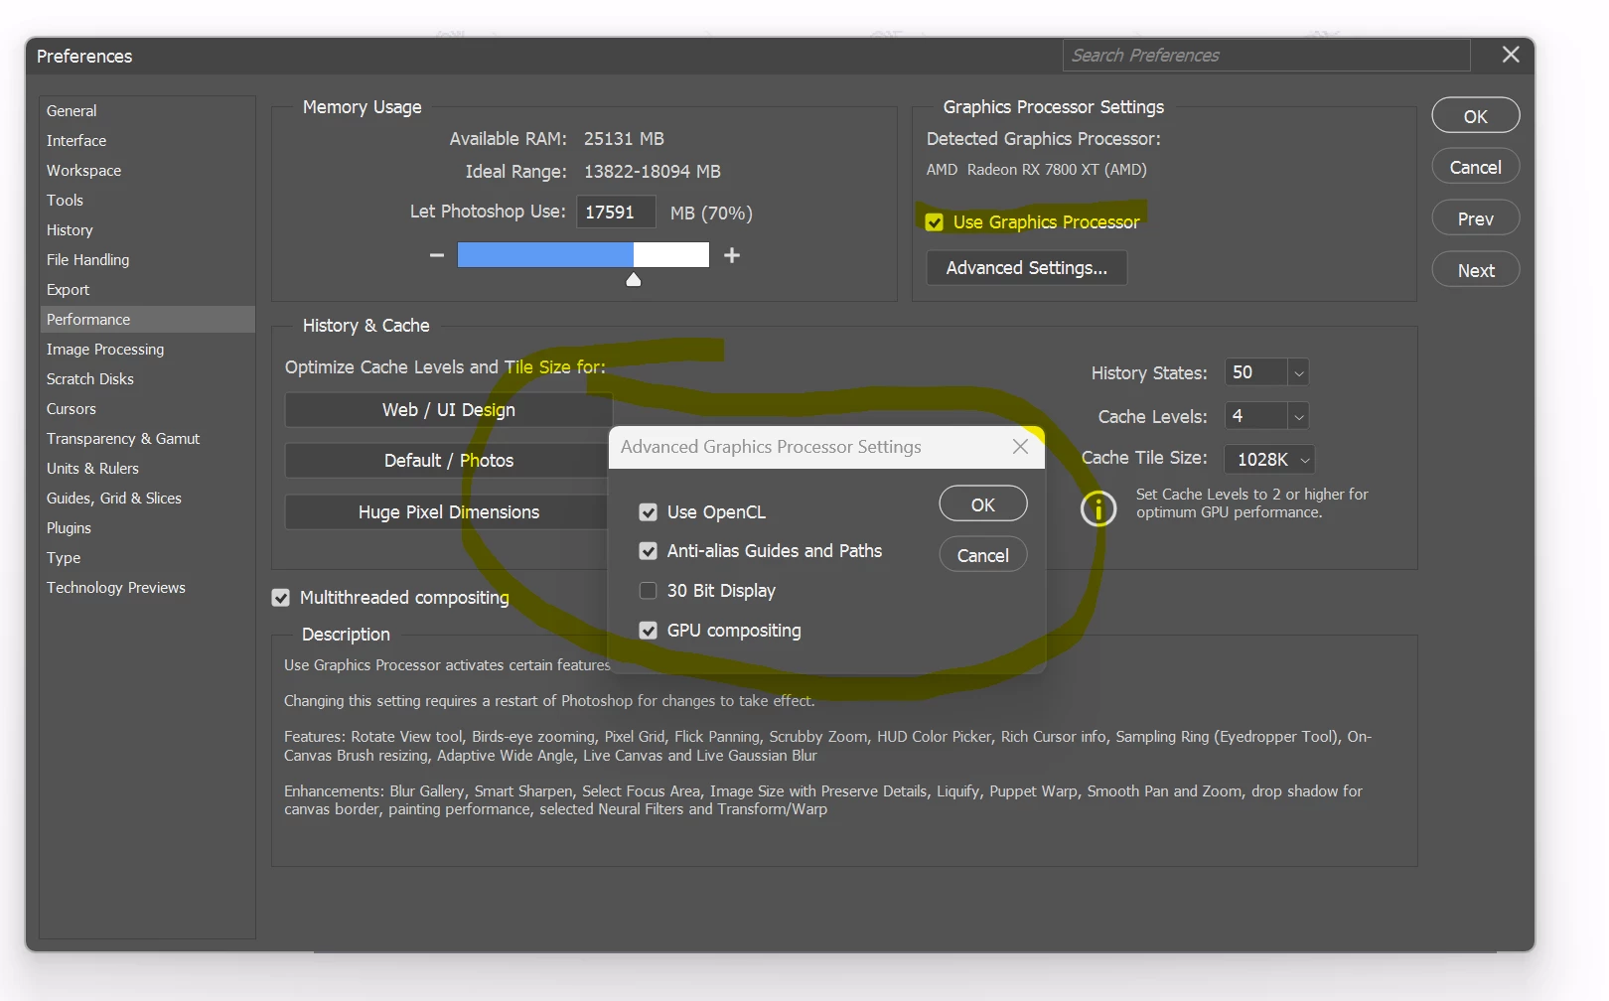Screen dimensions: 1609x1001
Task: Open the Export preferences category
Action: coord(147,290)
